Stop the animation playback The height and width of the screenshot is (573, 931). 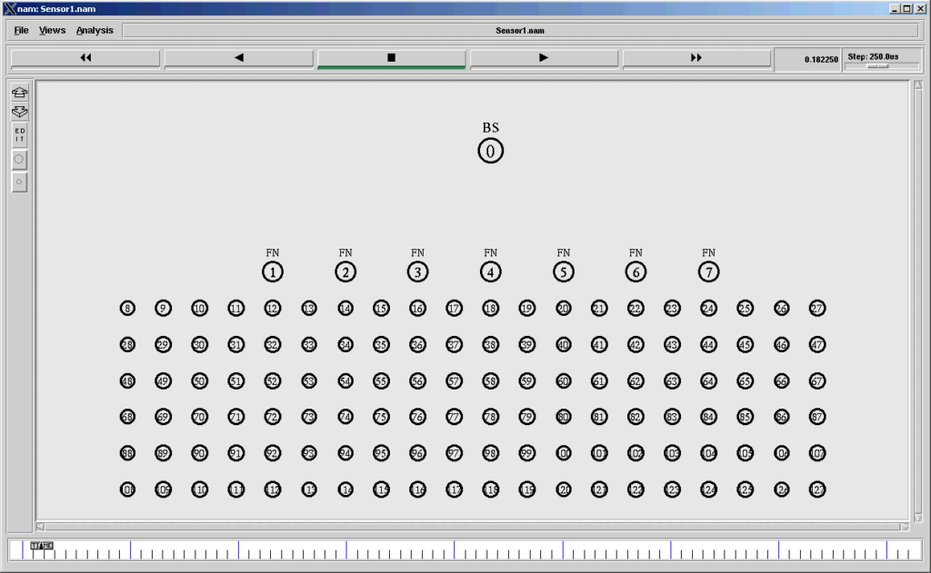click(391, 58)
